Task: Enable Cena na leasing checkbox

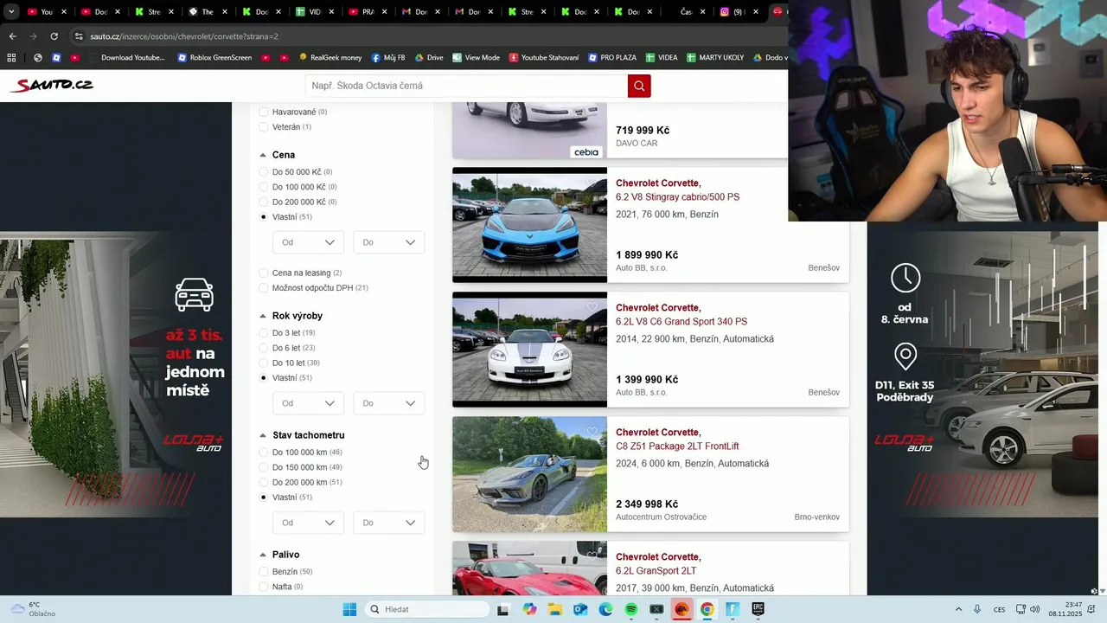Action: 264,273
